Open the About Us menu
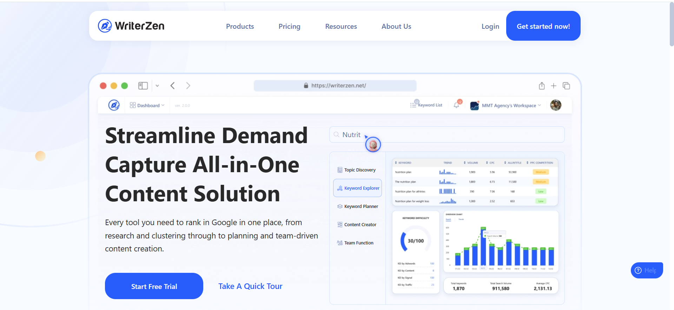 pos(396,26)
